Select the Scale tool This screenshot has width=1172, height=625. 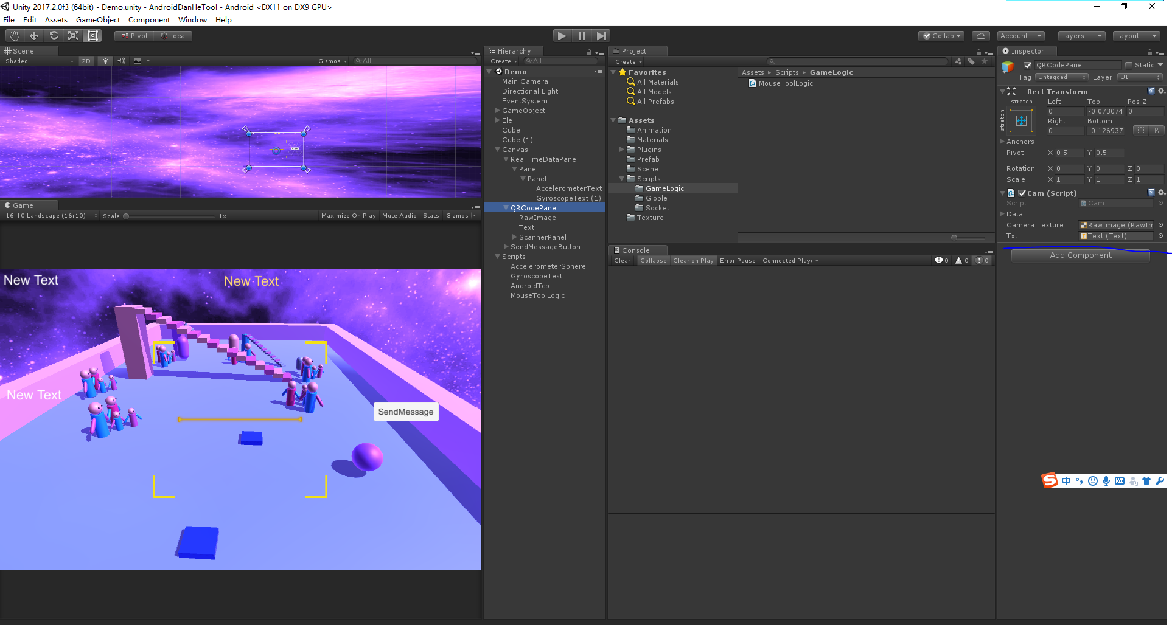73,36
